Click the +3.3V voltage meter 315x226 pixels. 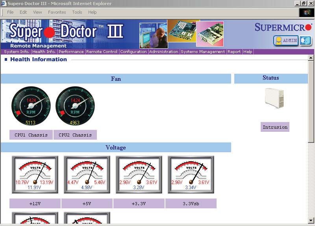point(139,175)
